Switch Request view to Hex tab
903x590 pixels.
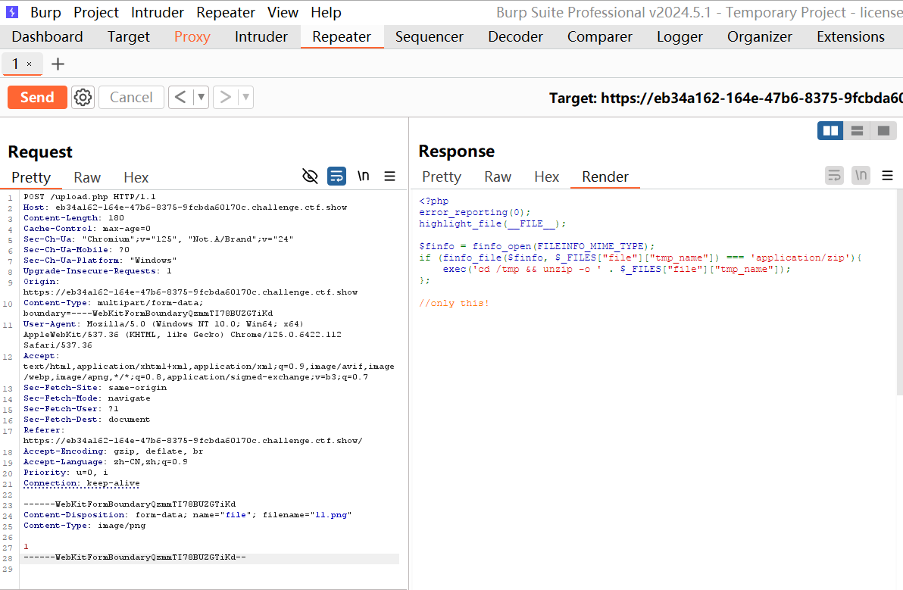pyautogui.click(x=136, y=177)
